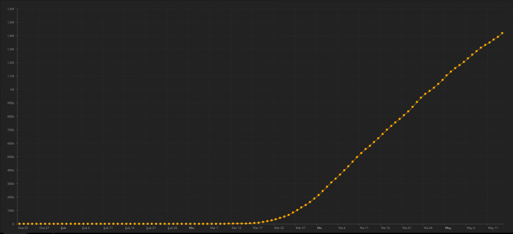
Task: Click the 'Mar 22' x-axis label
Action: (x=279, y=228)
